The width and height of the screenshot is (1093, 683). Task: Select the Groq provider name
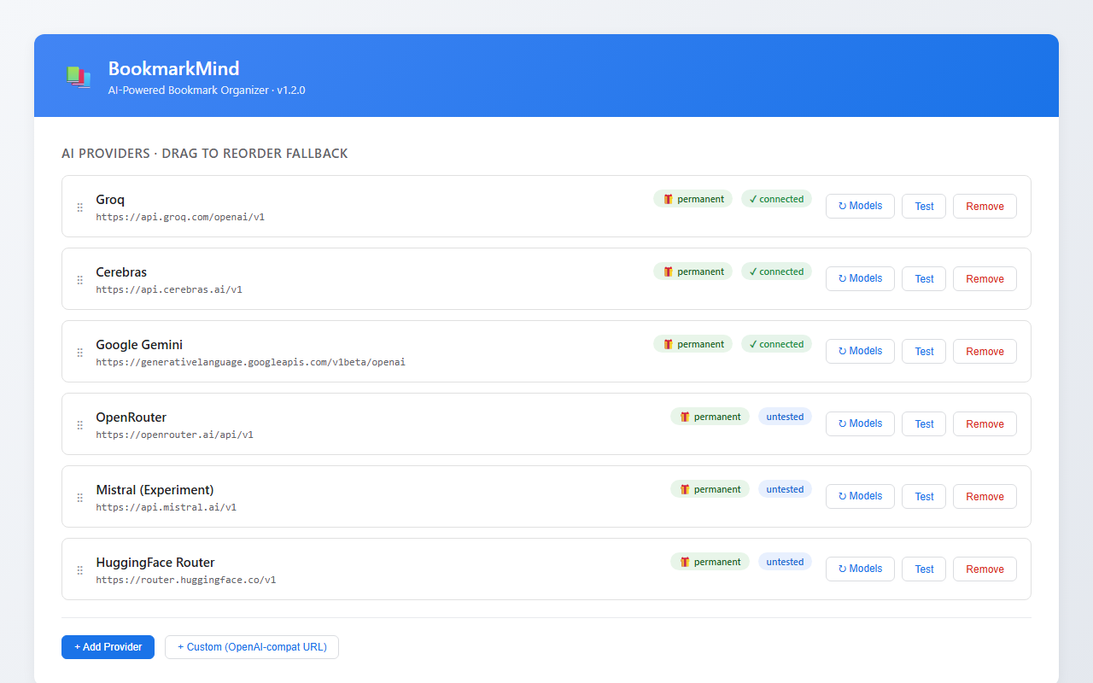click(110, 200)
